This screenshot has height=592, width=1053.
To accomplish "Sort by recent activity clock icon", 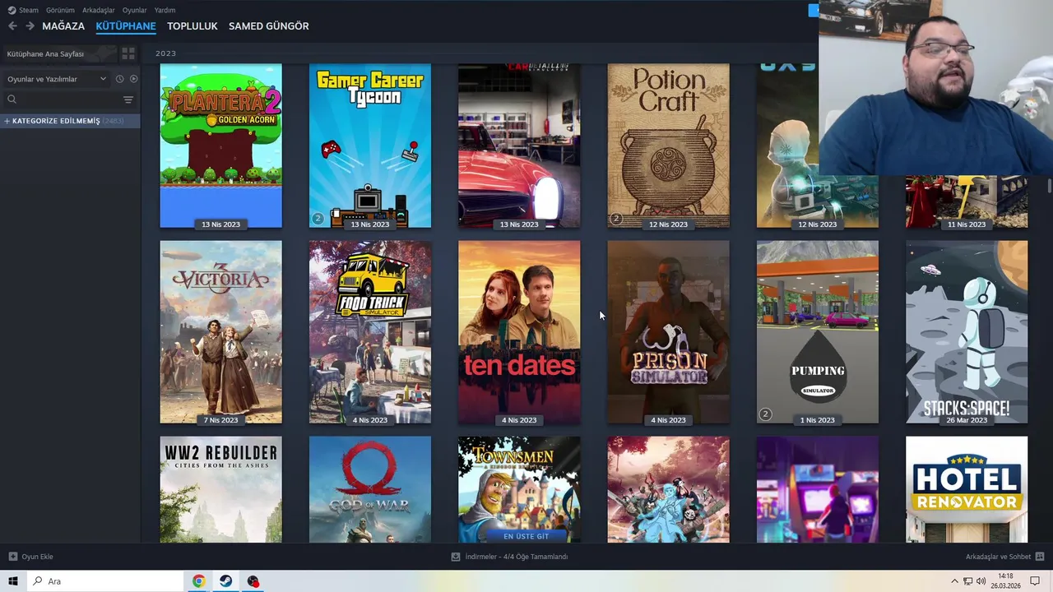I will 120,79.
